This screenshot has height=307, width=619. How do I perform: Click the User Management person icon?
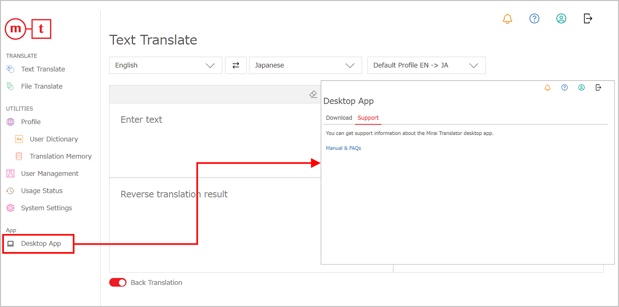(x=10, y=173)
